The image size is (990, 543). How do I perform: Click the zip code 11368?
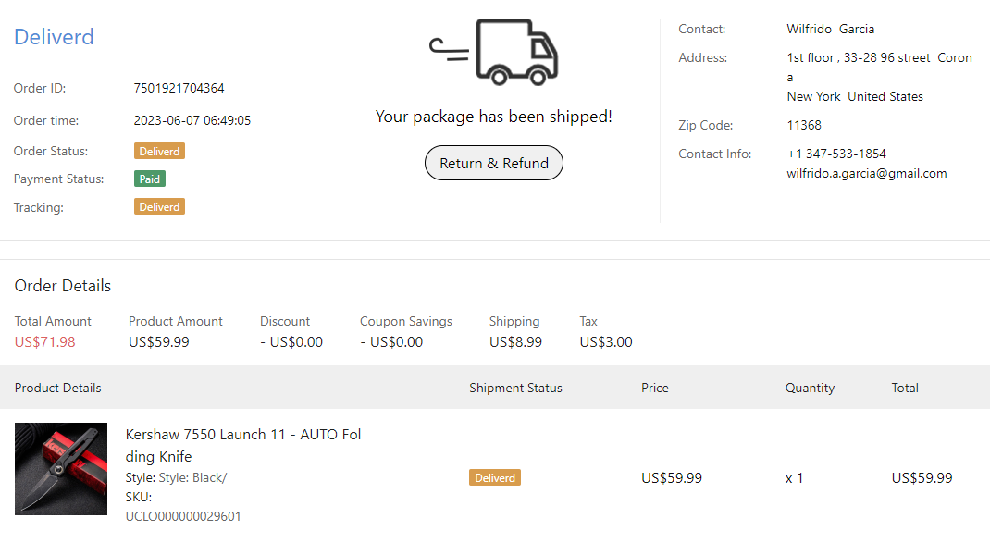804,125
